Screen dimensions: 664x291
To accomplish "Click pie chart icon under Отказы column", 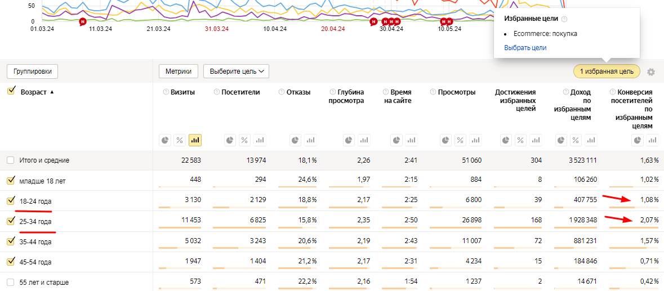I will pyautogui.click(x=295, y=140).
